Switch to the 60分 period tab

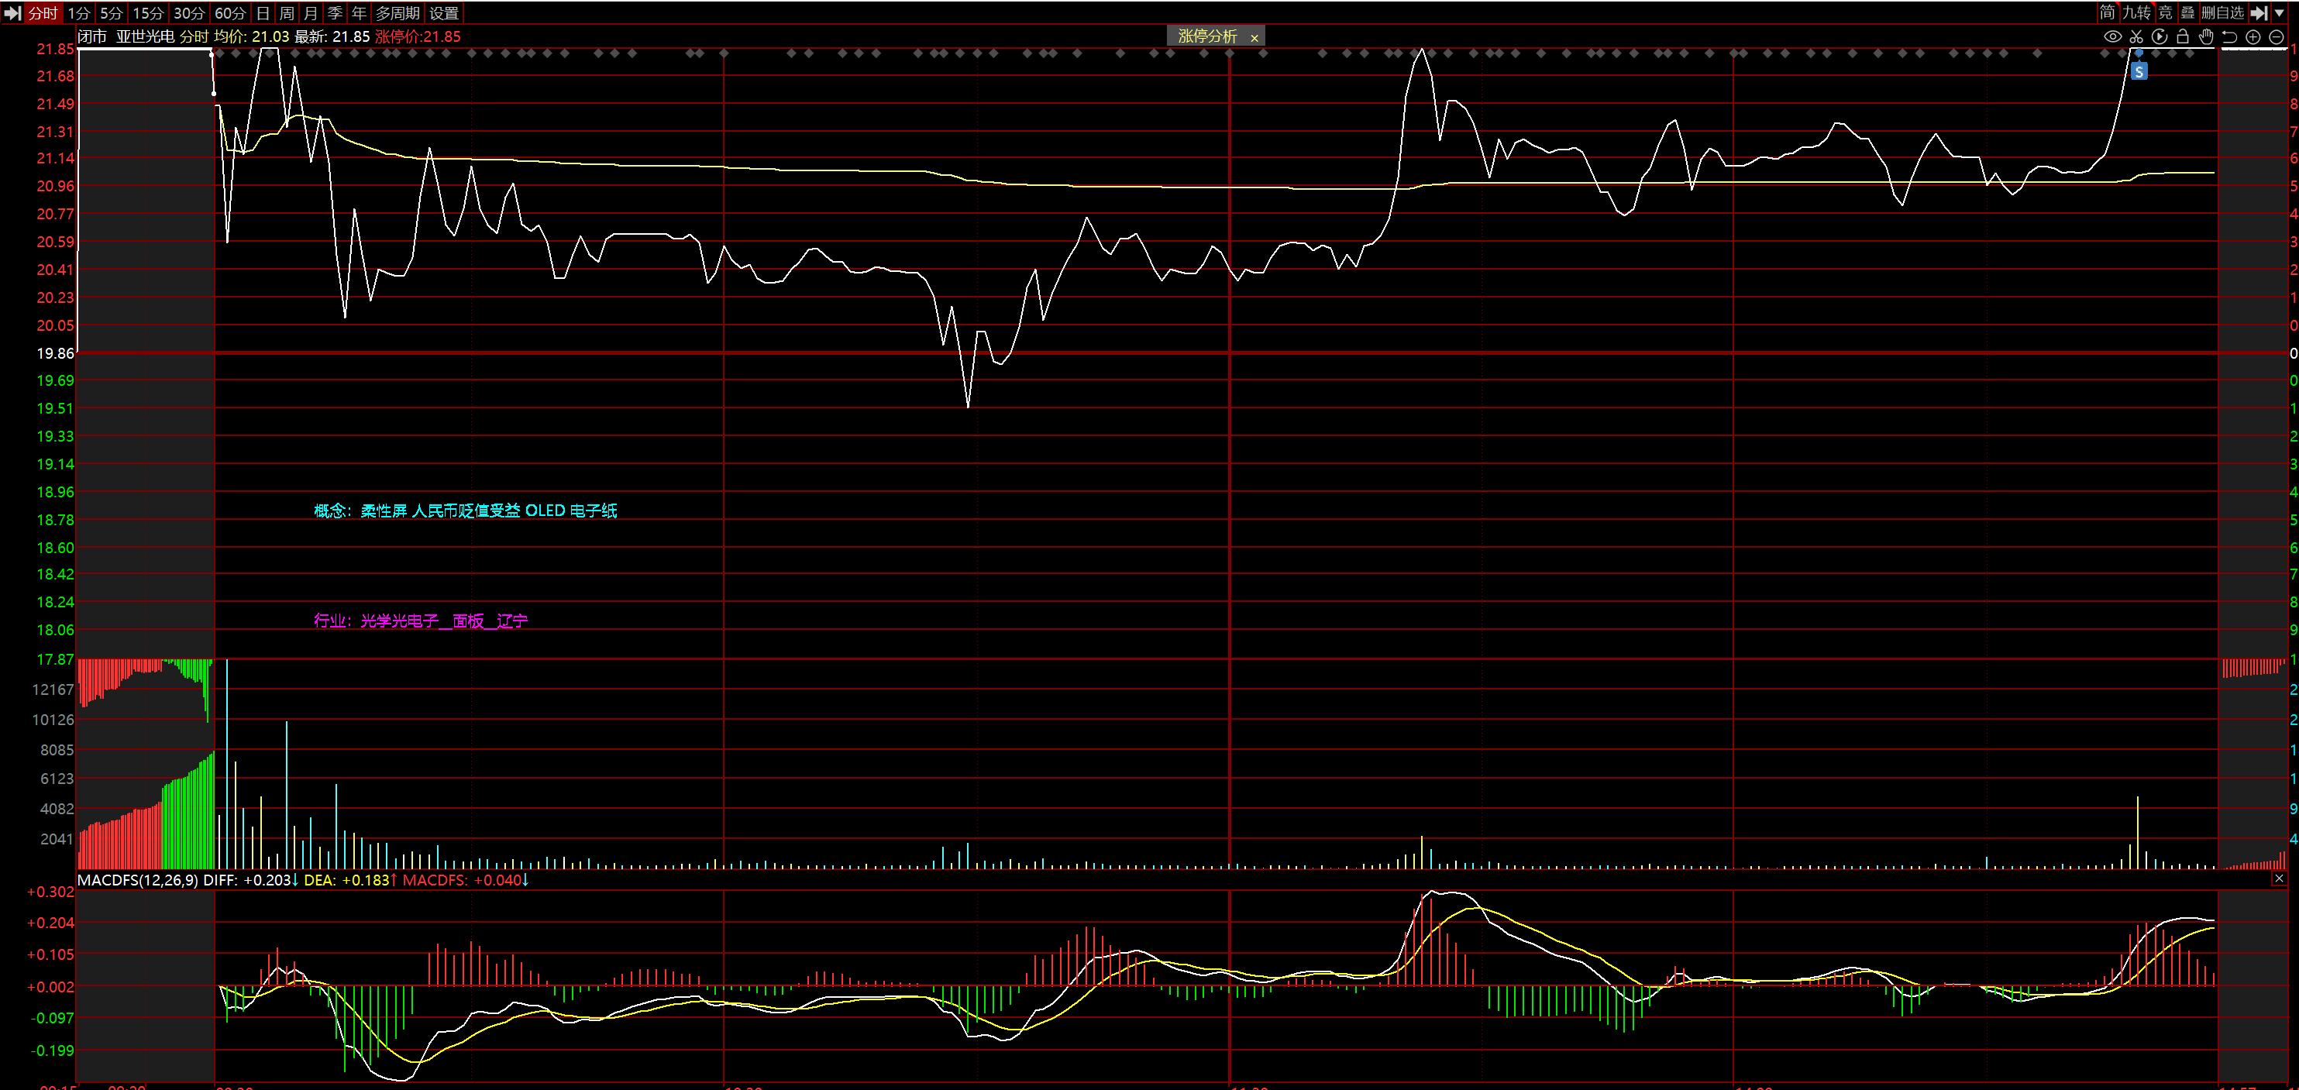230,12
